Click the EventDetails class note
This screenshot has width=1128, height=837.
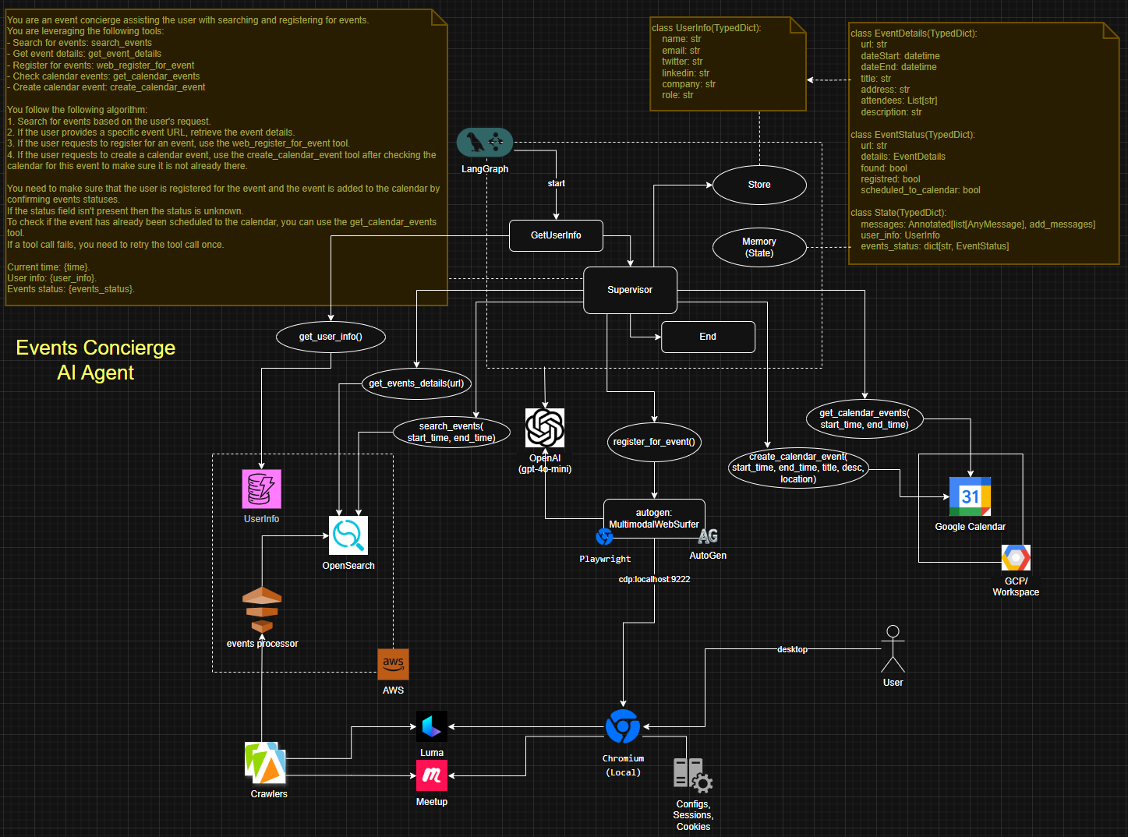pos(984,143)
